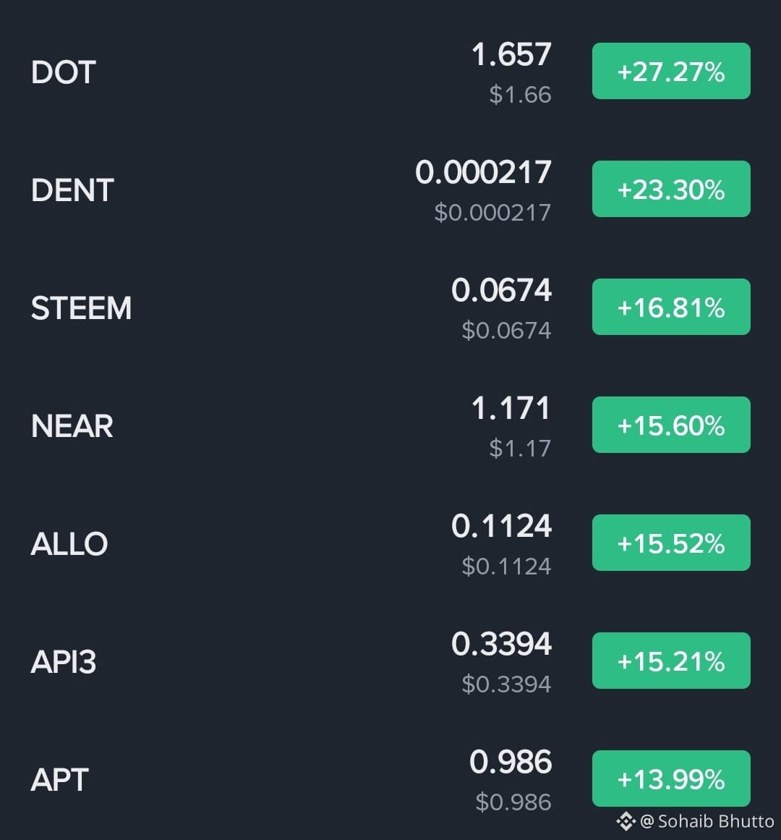Viewport: 781px width, 840px height.
Task: Select the 0.000217 DENT price
Action: tap(483, 172)
